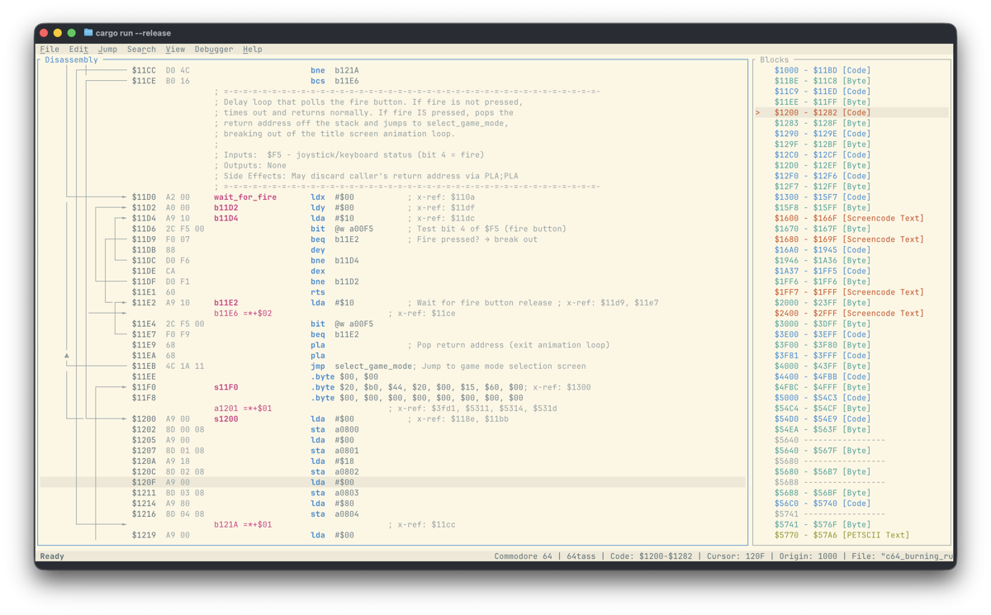Click the rts instruction at $11E1
Viewport: 991px width, 615px height.
tap(318, 292)
